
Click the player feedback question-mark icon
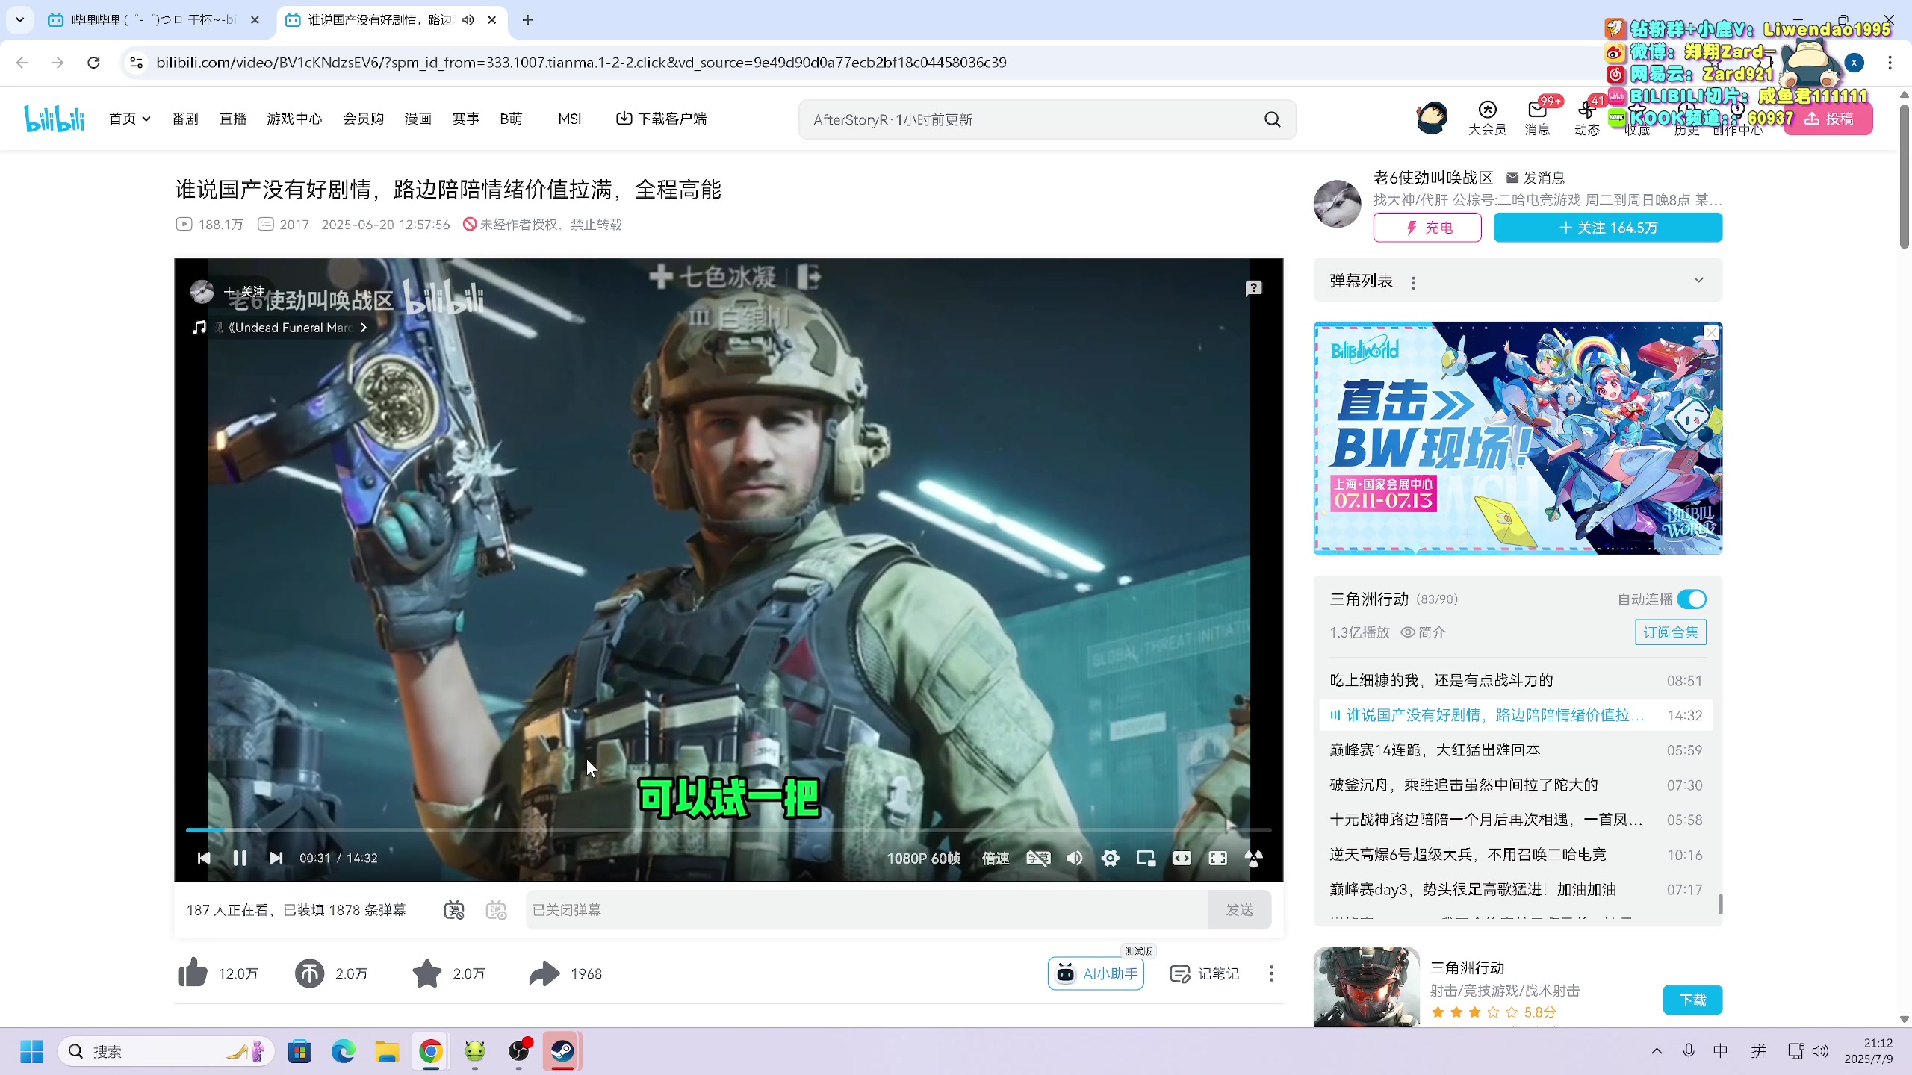point(1253,288)
